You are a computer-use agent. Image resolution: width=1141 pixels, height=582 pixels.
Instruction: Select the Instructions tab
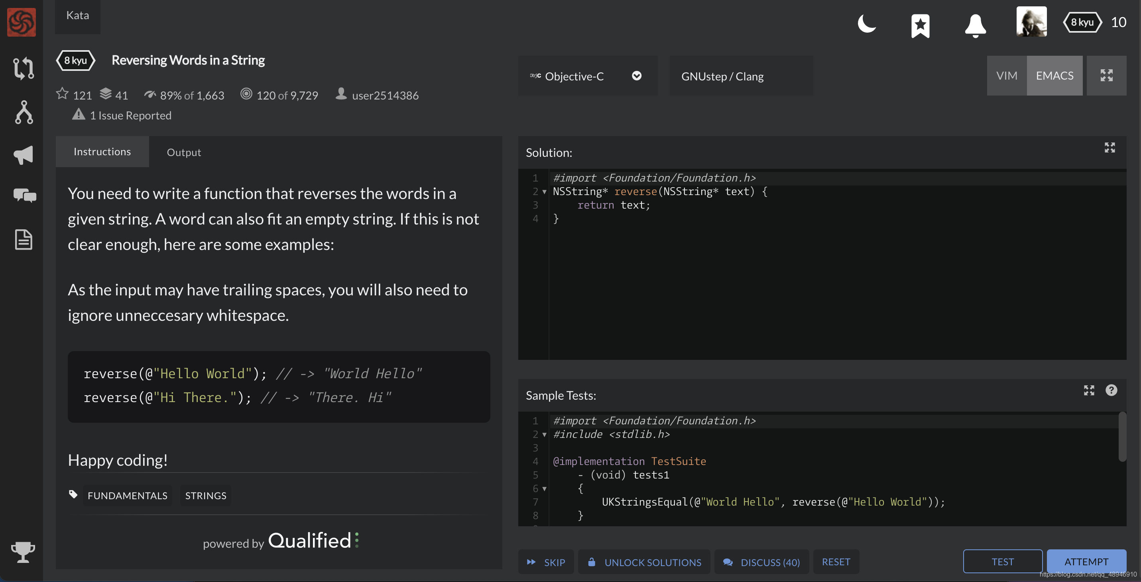(102, 152)
